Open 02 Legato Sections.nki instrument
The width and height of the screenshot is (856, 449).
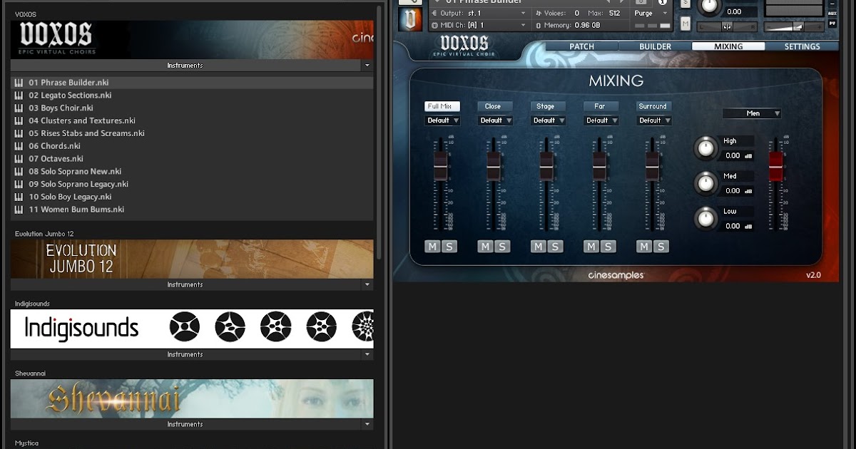[x=192, y=96]
